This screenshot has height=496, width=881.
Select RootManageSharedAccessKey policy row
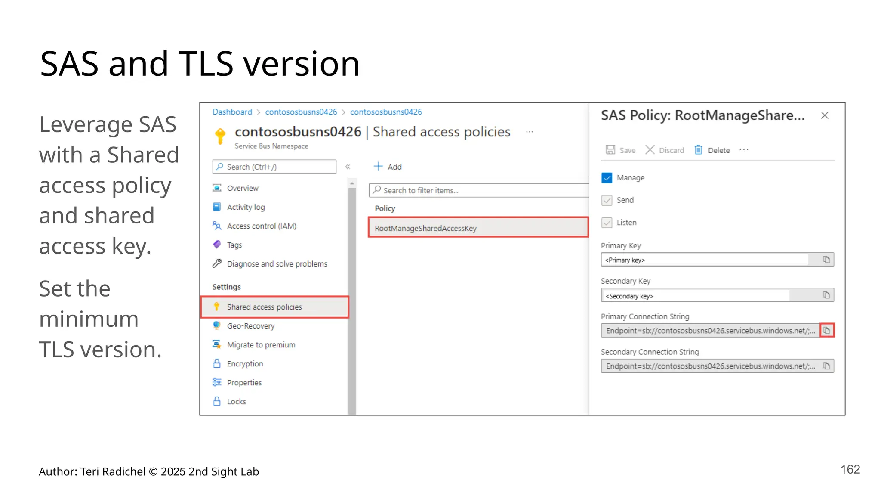point(478,228)
